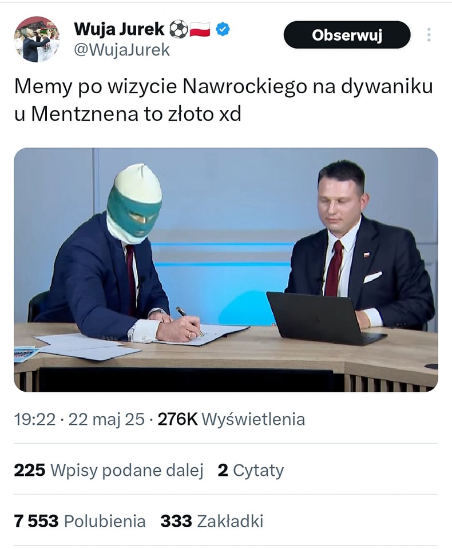
Task: Open the 225 Wpisy podane dalej list
Action: click(109, 470)
